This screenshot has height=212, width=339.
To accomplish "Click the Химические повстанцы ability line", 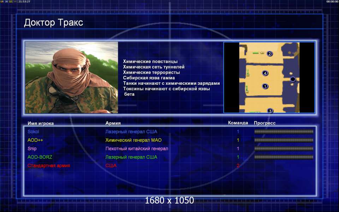I will (x=150, y=61).
